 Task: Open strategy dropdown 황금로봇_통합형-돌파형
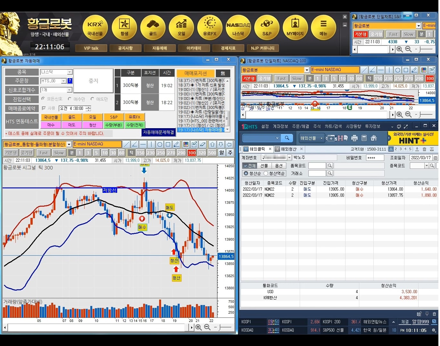[69, 144]
